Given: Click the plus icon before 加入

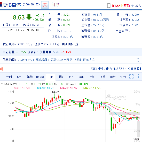Looking at the screenshot, I should (132, 6).
